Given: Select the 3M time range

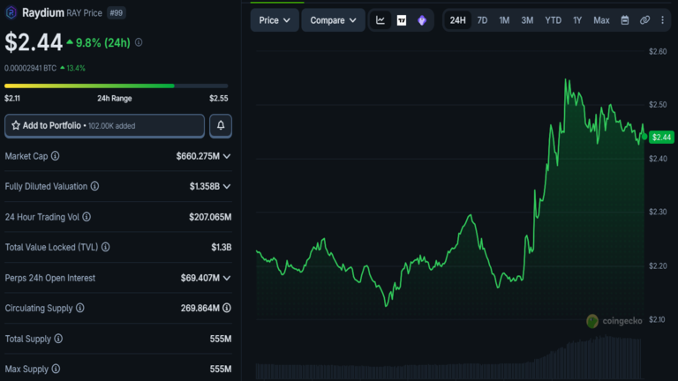Looking at the screenshot, I should point(527,20).
